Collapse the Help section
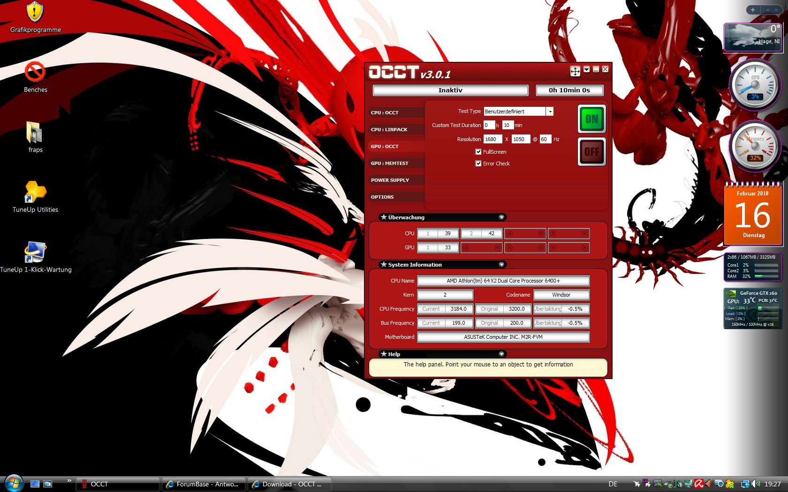 [x=501, y=354]
